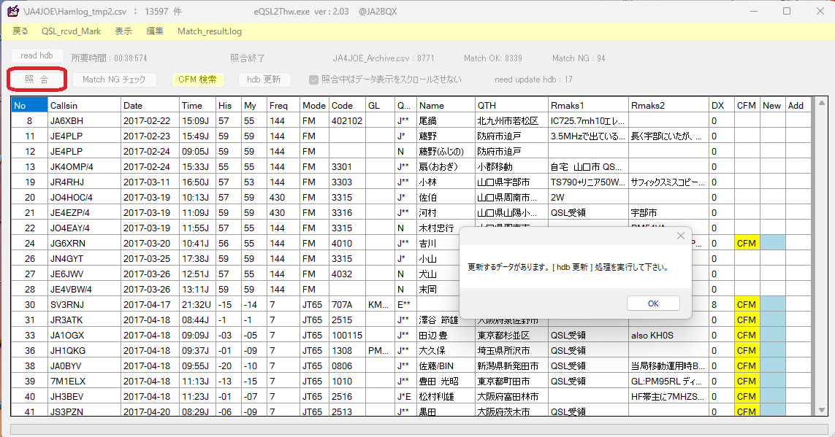The image size is (835, 437).
Task: Click the cyan New cell for JA1OGX
Action: pyautogui.click(x=772, y=335)
